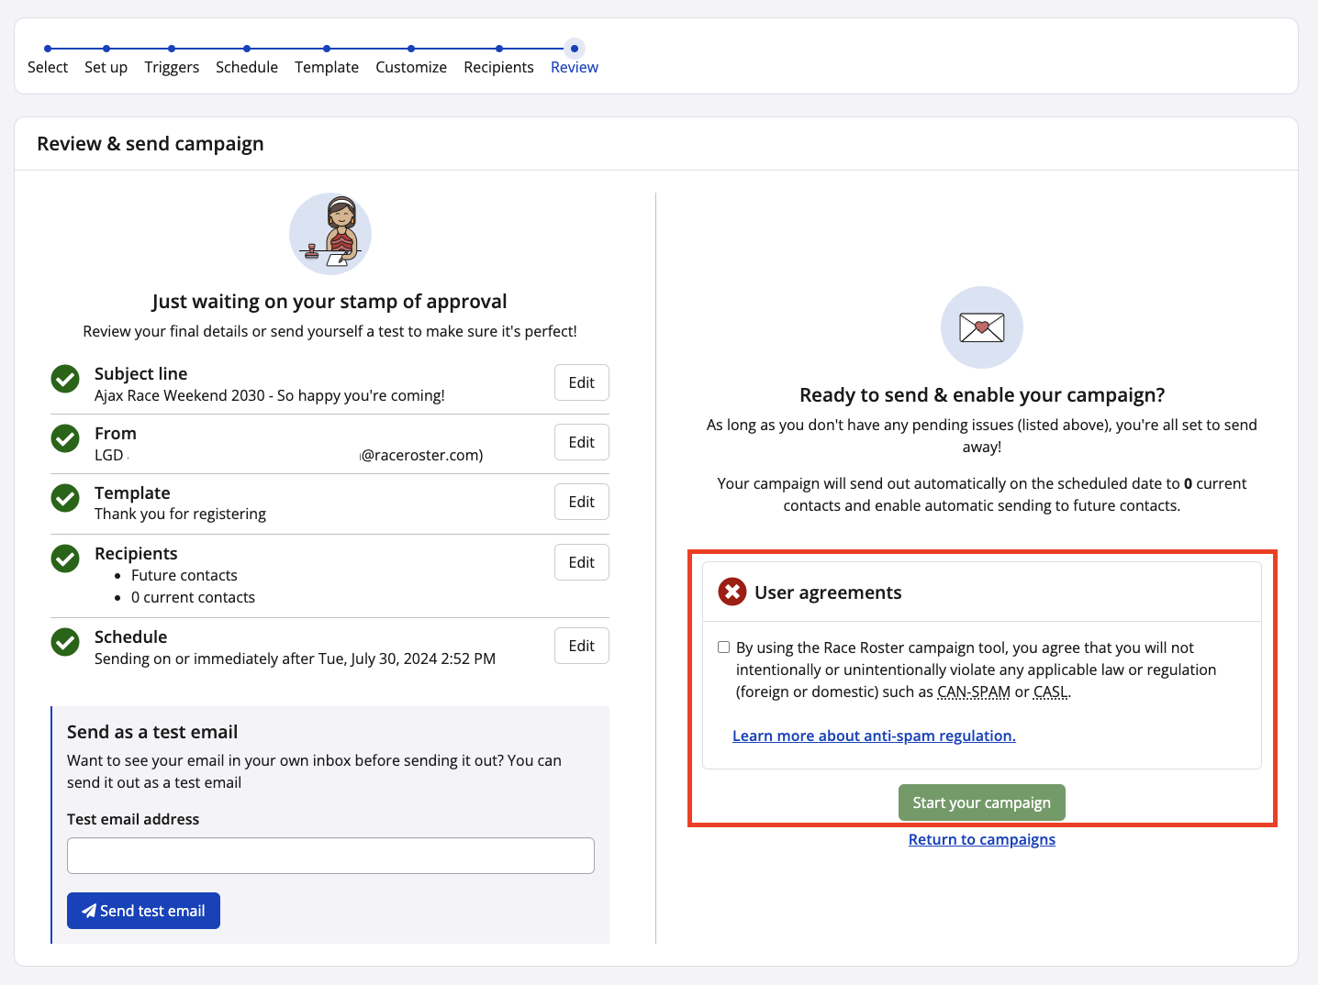The width and height of the screenshot is (1318, 985).
Task: Click the green checkmark beside Subject line
Action: 65,379
